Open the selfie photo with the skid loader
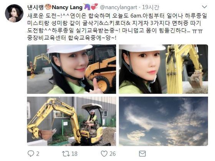This screenshot has height=161, width=215. point(71,69)
